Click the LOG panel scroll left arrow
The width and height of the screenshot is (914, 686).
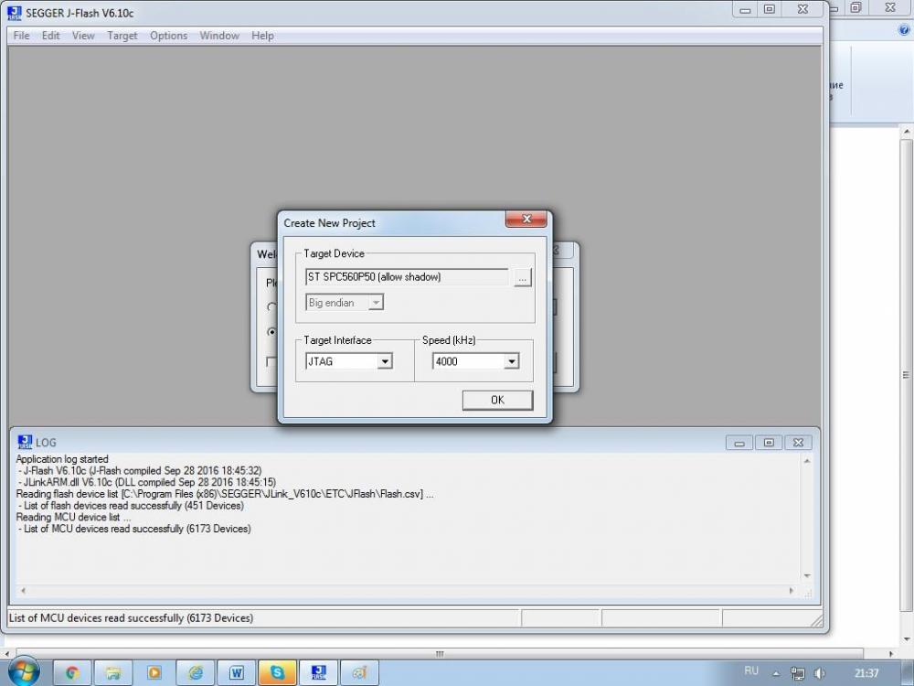click(x=24, y=591)
